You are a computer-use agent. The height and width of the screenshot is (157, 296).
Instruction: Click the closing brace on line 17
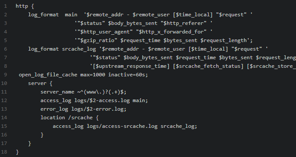pos(29,143)
